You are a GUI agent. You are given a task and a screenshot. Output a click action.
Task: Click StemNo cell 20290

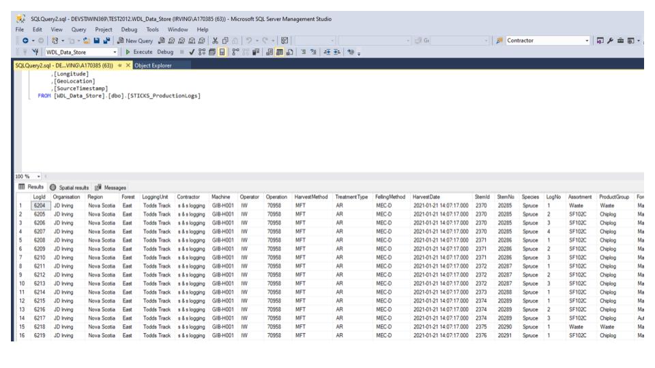tap(505, 326)
